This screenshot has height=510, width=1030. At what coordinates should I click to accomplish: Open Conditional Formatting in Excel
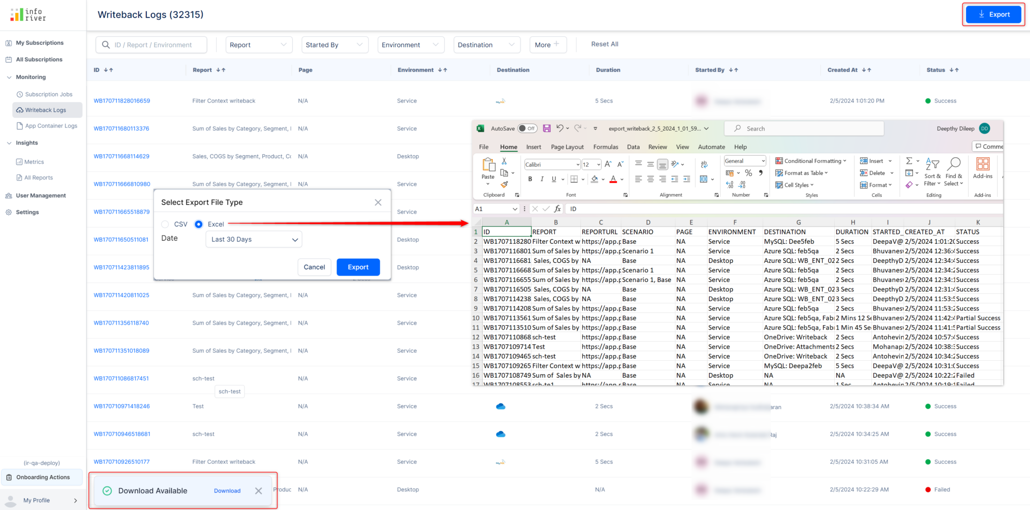coord(811,161)
